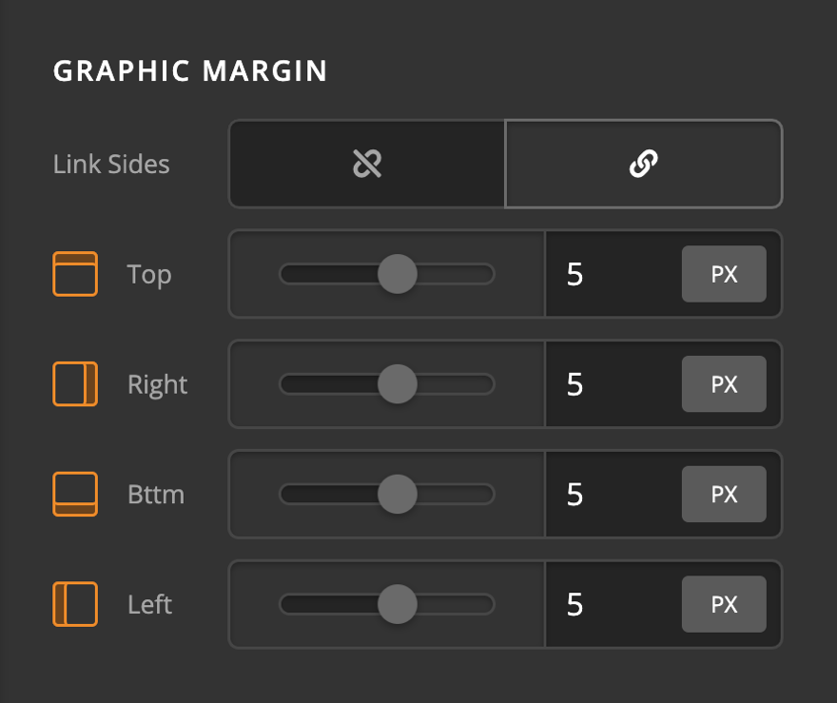Toggle the Link Sides switch to unlinked
Image resolution: width=837 pixels, height=703 pixels.
click(366, 164)
